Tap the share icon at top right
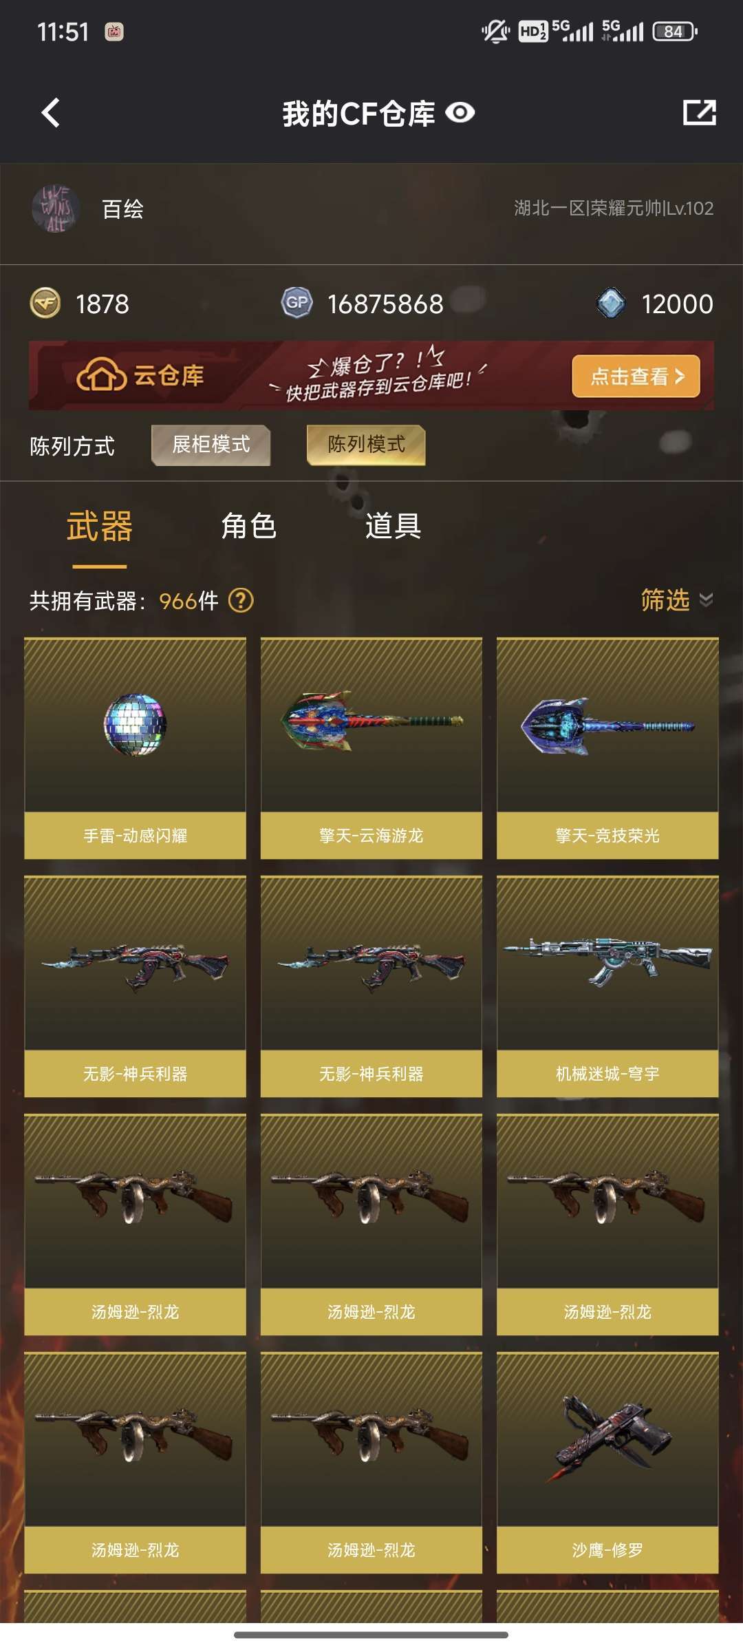The width and height of the screenshot is (743, 1652). (x=699, y=113)
